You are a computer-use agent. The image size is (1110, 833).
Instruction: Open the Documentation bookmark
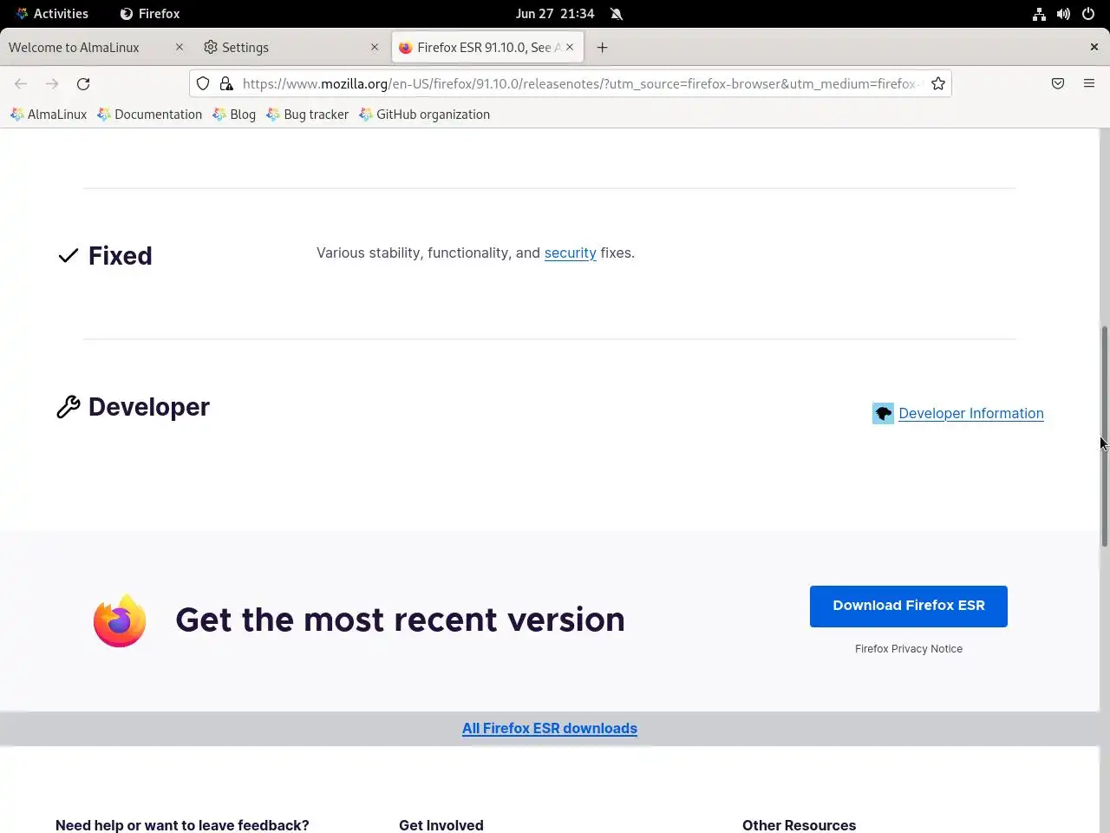click(150, 115)
